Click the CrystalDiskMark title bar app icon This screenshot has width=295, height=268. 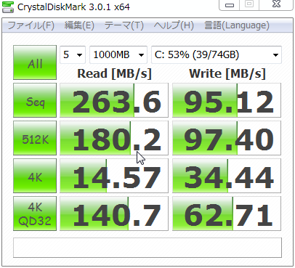tap(8, 7)
